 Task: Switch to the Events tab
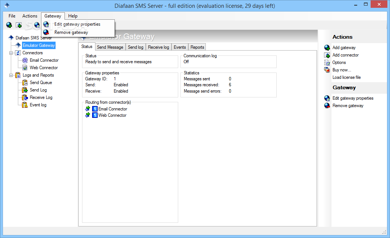180,47
